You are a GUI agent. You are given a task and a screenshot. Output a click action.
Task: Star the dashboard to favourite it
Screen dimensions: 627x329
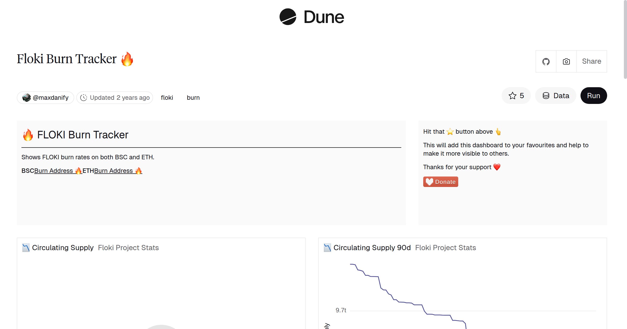(512, 96)
